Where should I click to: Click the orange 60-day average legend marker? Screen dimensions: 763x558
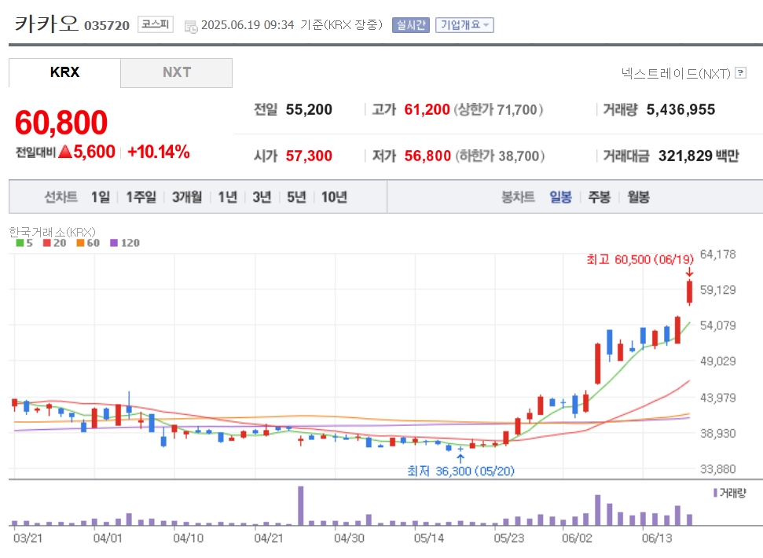tap(80, 242)
